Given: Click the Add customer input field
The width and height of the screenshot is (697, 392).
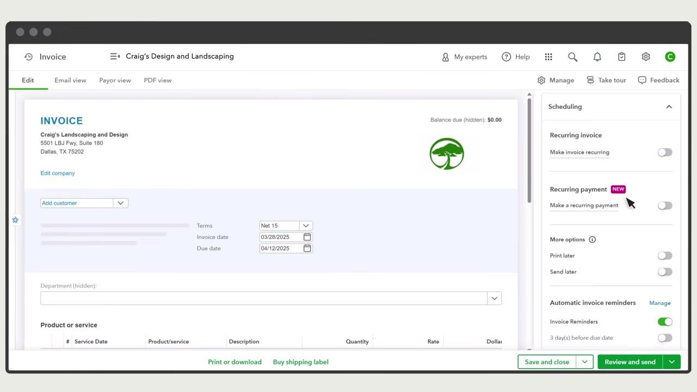Looking at the screenshot, I should click(77, 203).
